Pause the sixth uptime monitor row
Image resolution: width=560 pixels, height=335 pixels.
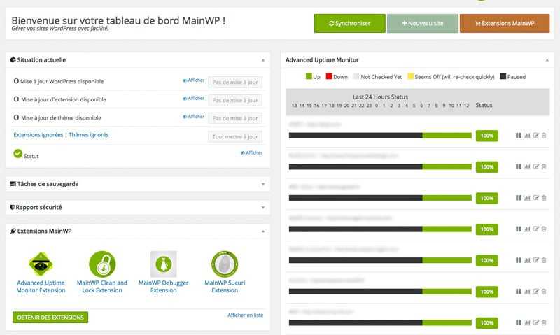519,292
